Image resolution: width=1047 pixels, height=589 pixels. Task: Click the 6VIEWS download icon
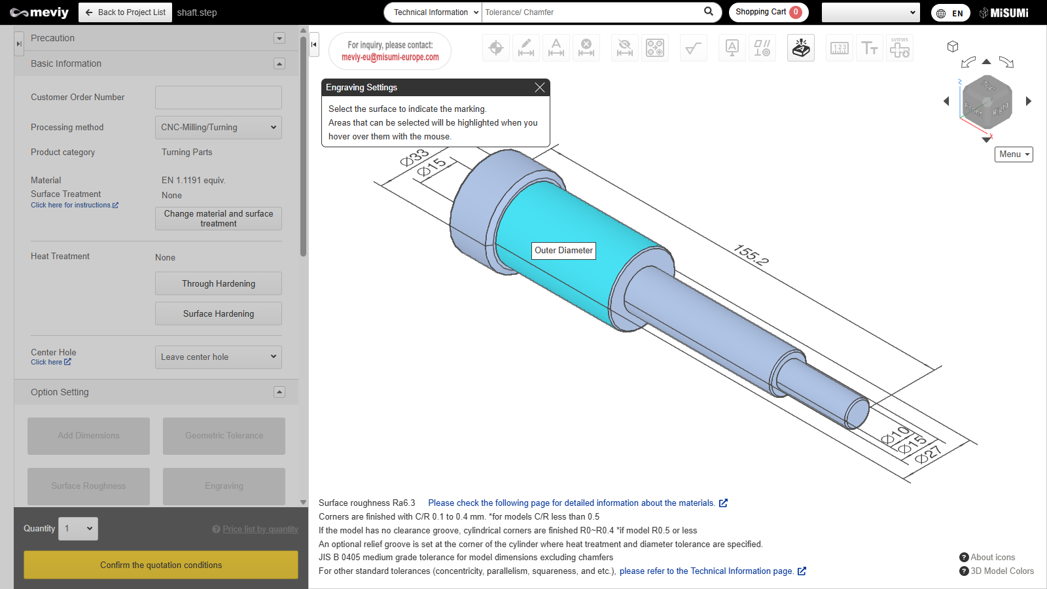point(899,48)
